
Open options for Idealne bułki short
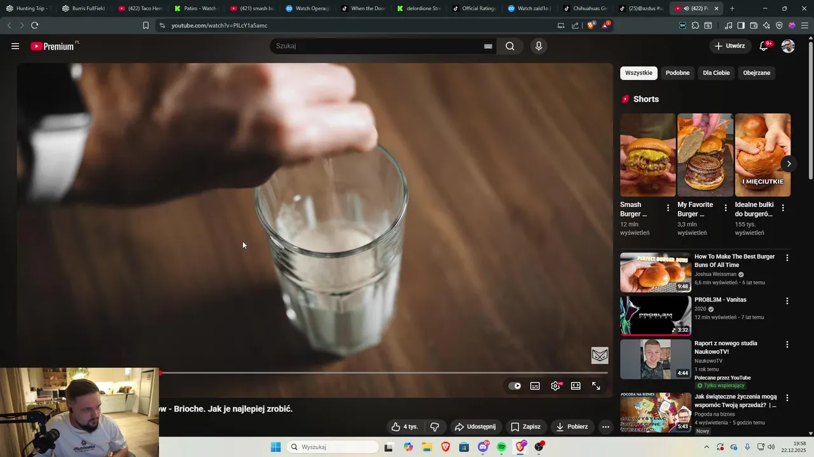pyautogui.click(x=783, y=208)
